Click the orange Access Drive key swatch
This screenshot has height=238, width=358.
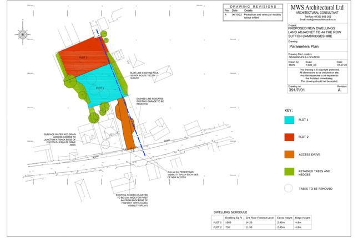click(x=290, y=154)
